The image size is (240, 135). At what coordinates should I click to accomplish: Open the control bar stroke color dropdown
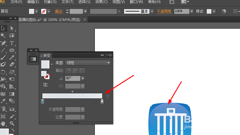pyautogui.click(x=49, y=11)
